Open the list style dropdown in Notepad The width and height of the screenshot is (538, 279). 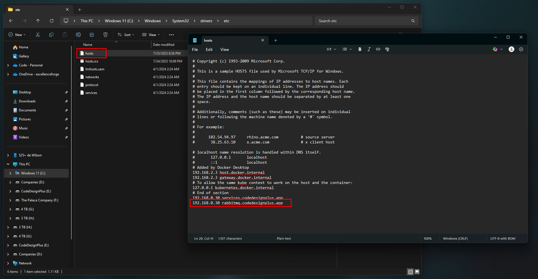(x=347, y=49)
